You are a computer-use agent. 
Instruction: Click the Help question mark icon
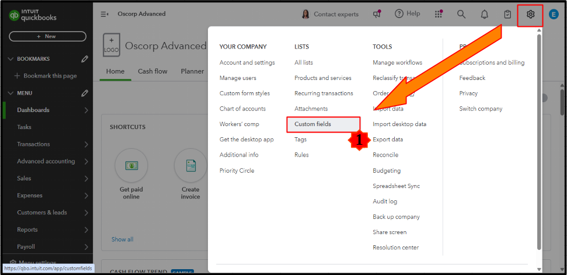click(x=399, y=14)
